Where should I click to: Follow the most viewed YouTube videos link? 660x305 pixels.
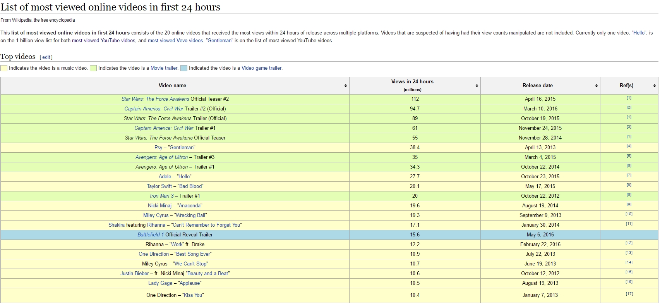click(103, 41)
